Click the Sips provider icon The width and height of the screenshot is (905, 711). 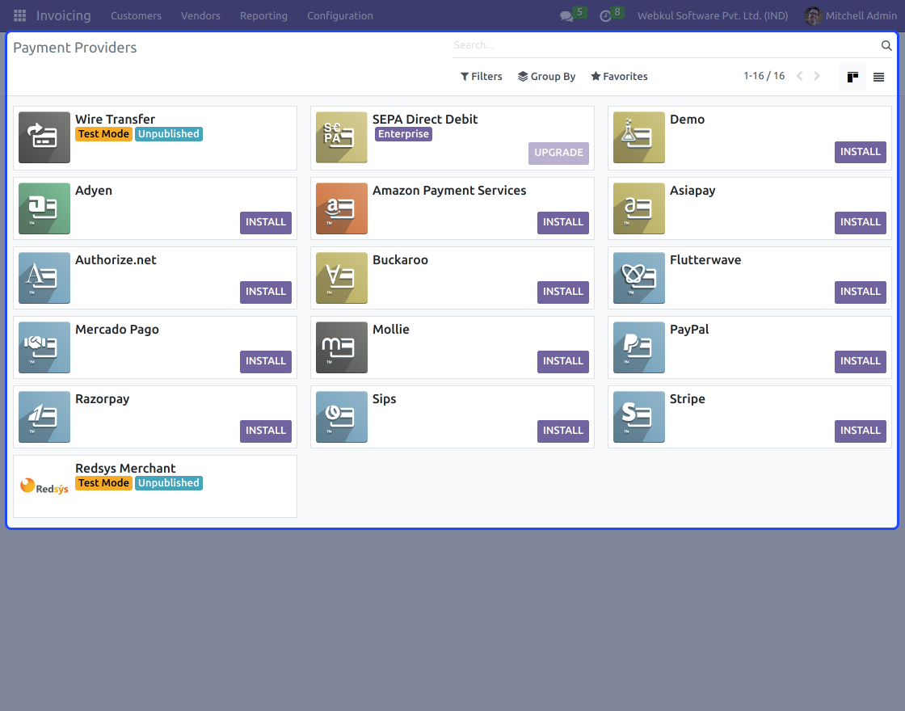[x=342, y=417]
